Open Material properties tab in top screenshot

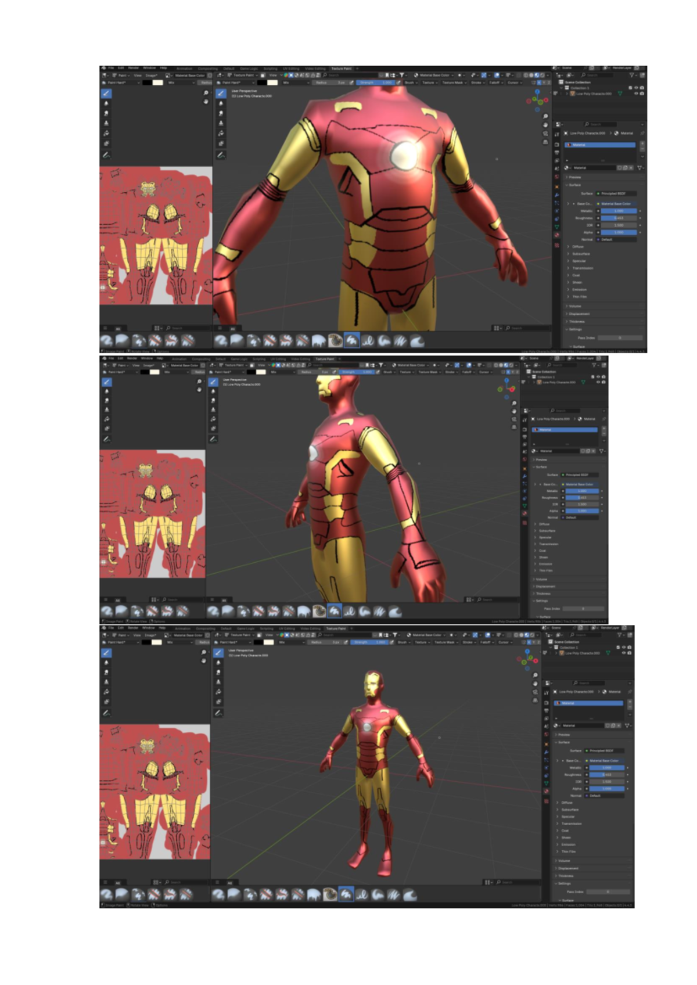(557, 235)
